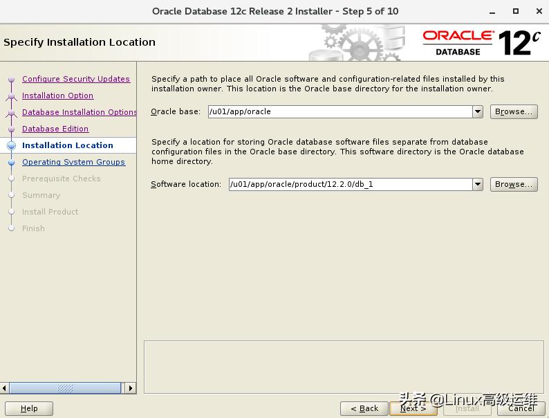
Task: Click the disabled Finish step
Action: [33, 228]
